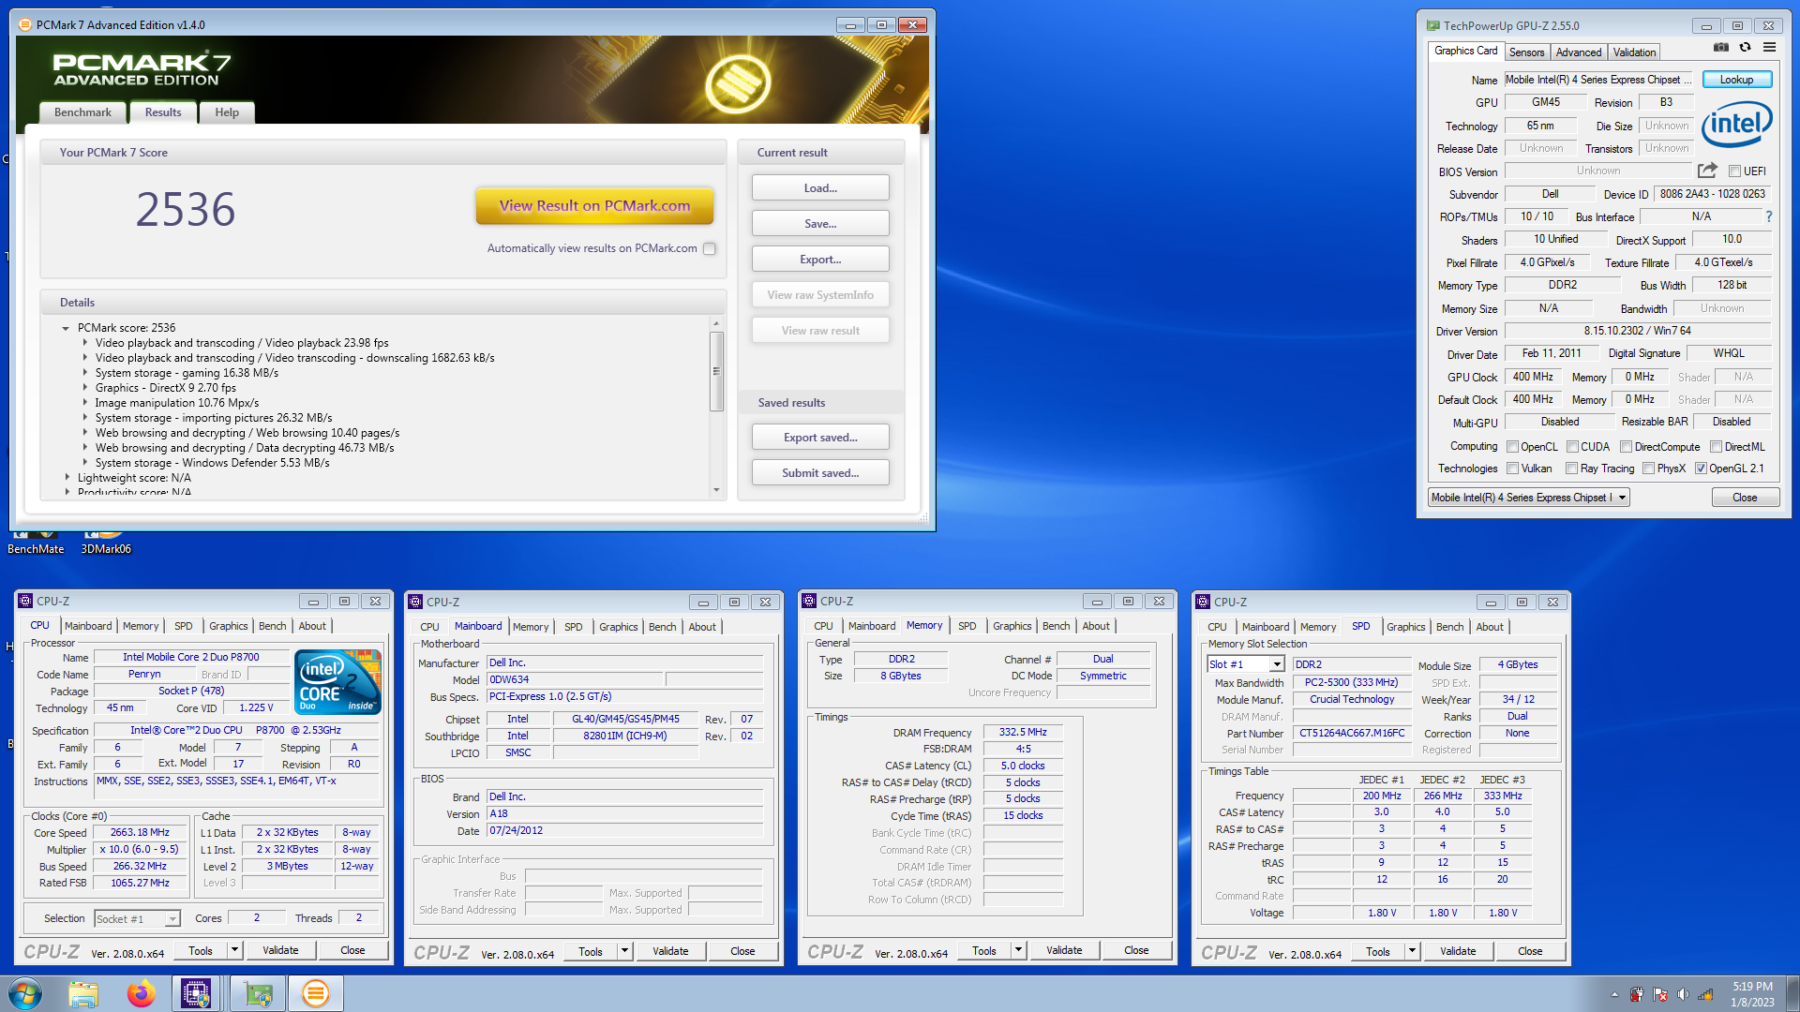Click the Details list scrollbar thumb
Image resolution: width=1800 pixels, height=1012 pixels.
pos(716,371)
